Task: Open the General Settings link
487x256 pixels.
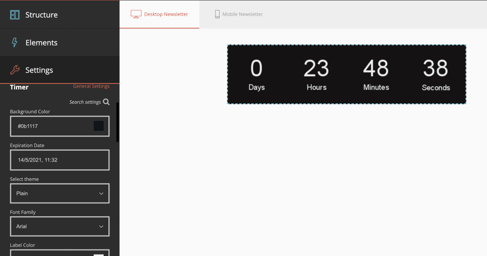Action: tap(91, 86)
